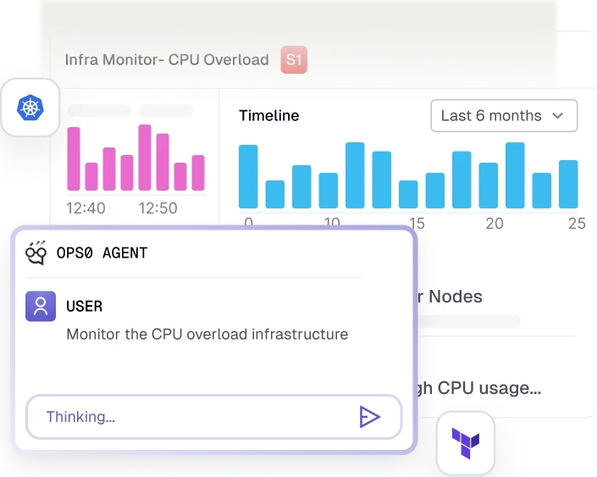The image size is (597, 477).
Task: Click the Kubernetes helm wheel icon
Action: pos(29,108)
